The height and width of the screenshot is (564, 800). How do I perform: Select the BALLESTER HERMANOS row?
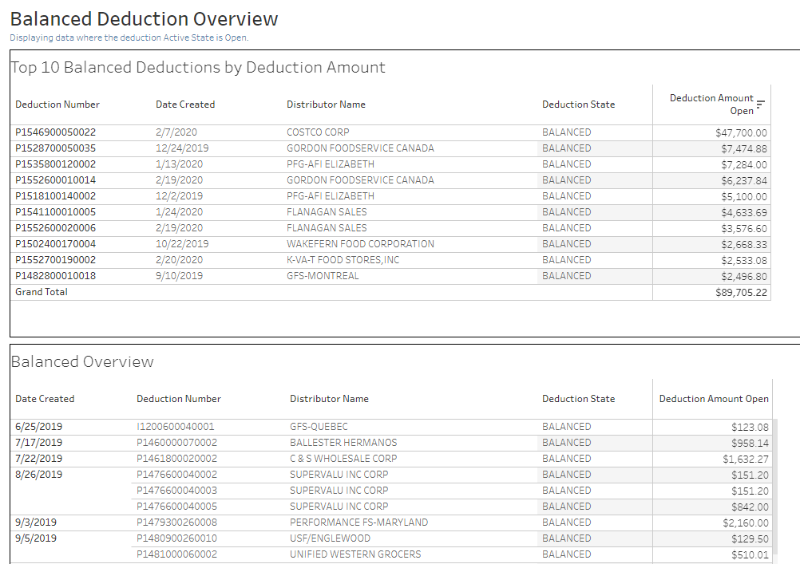pyautogui.click(x=343, y=443)
